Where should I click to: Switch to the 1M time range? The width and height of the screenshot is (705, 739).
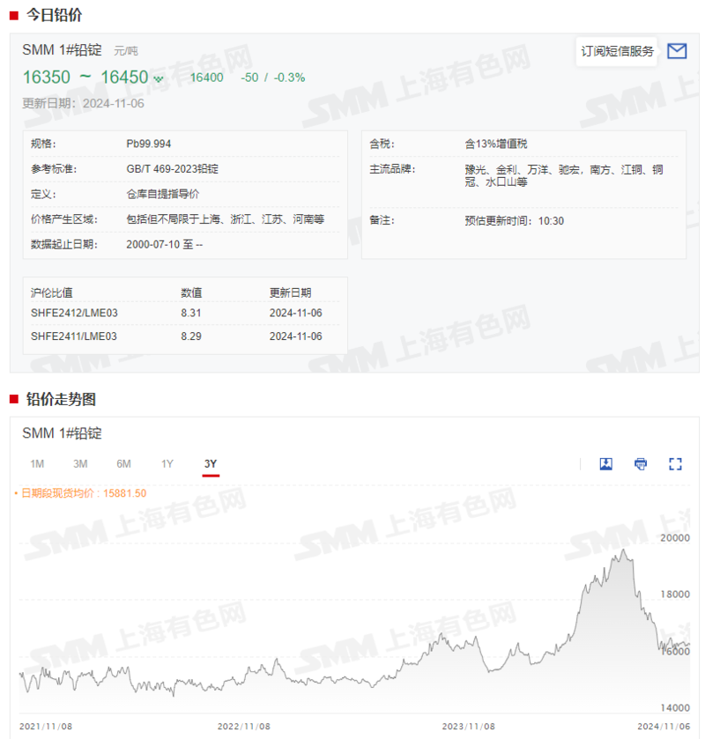[x=37, y=463]
